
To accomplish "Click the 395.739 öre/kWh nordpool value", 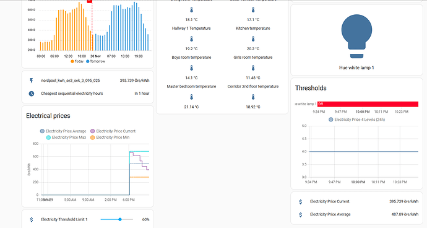I will tap(134, 81).
